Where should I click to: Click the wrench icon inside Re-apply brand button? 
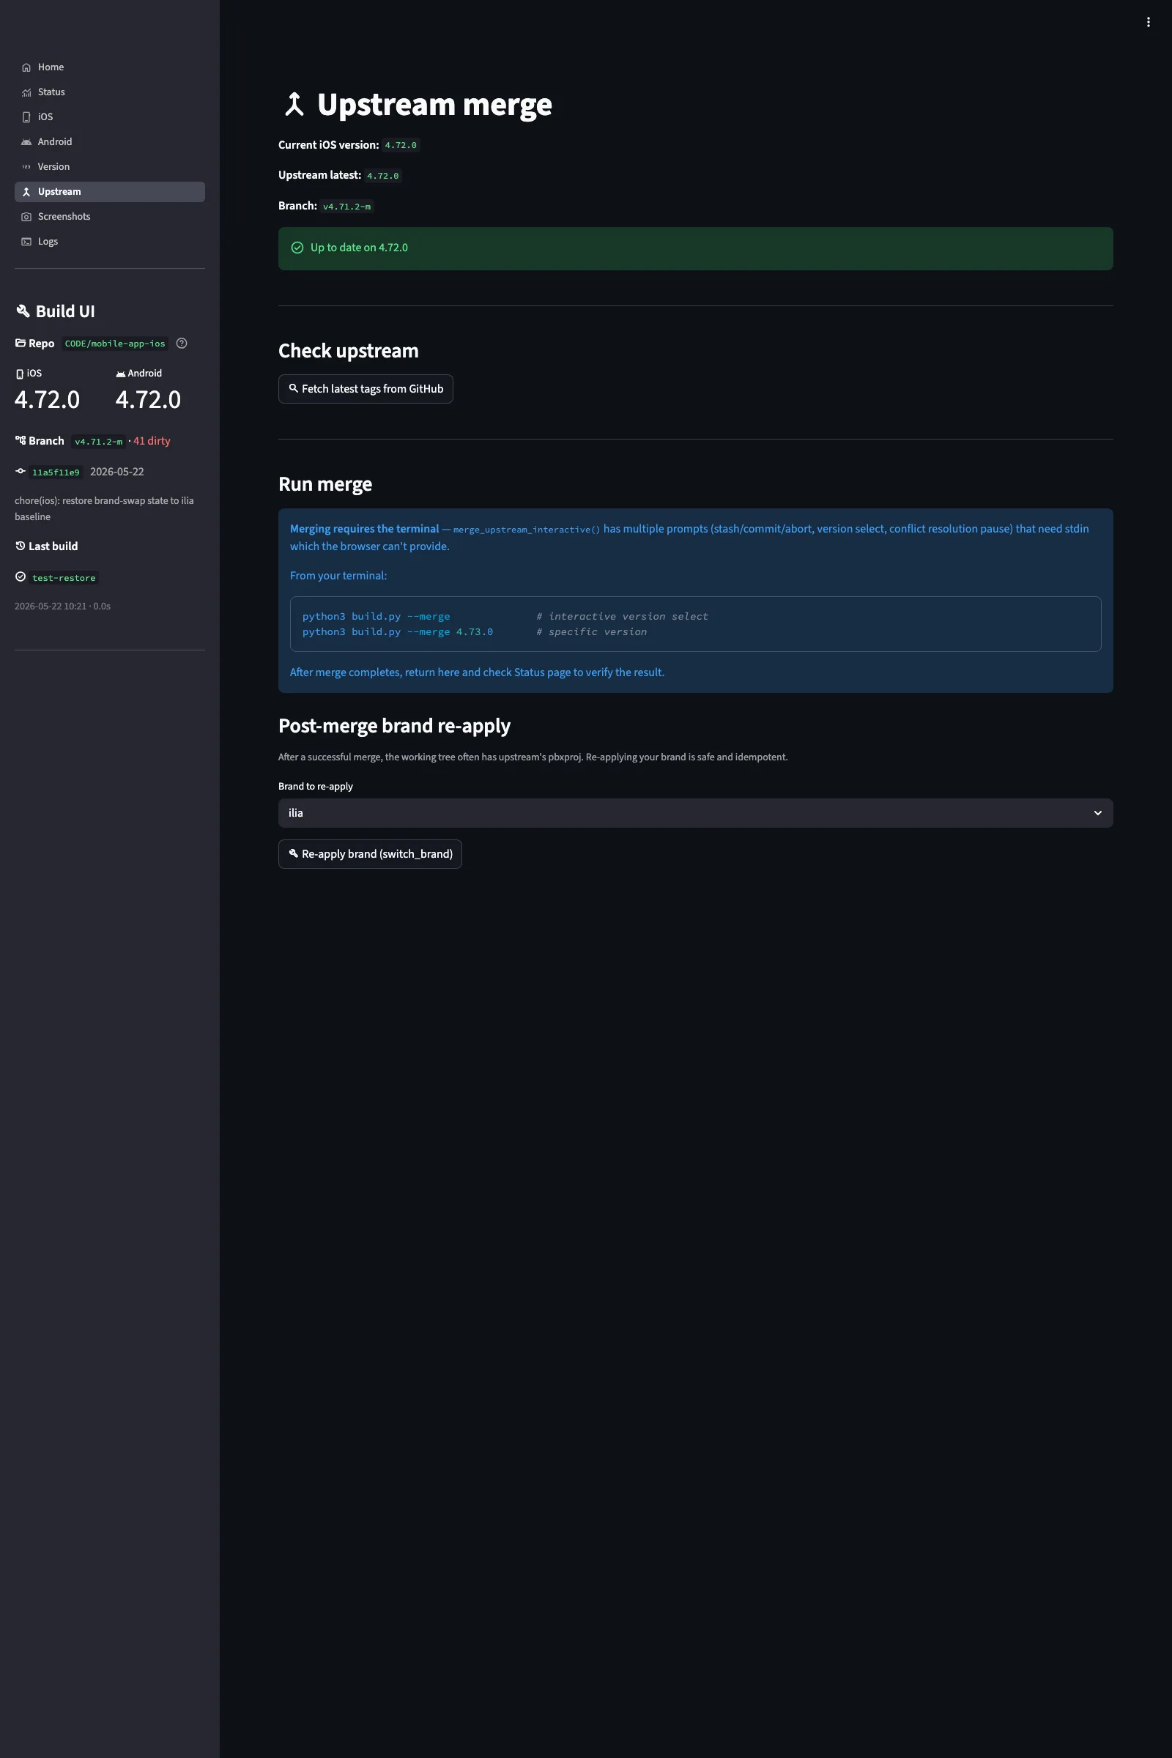294,853
